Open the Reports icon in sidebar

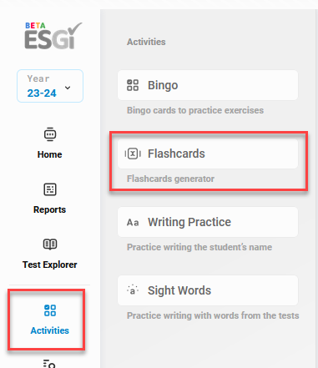50,189
